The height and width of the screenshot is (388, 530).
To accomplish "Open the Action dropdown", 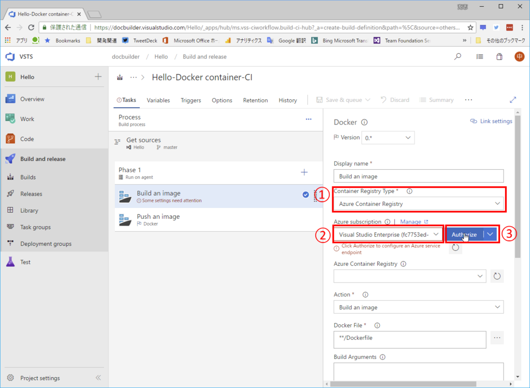I will point(418,307).
